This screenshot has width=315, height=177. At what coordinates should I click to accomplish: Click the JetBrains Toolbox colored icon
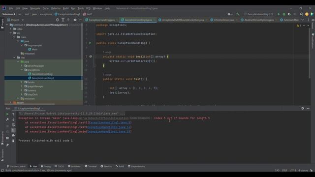tap(312, 14)
